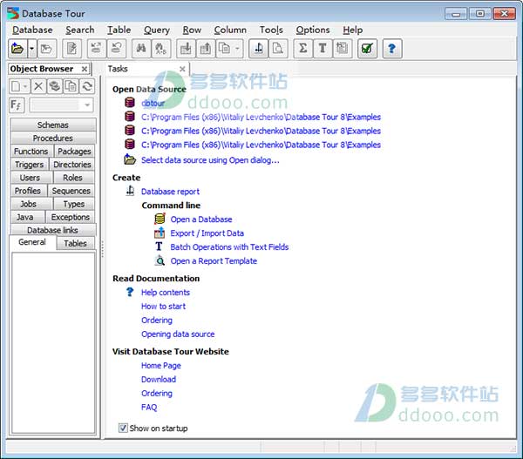
Task: Click the delete X icon in Object Browser
Action: point(38,86)
